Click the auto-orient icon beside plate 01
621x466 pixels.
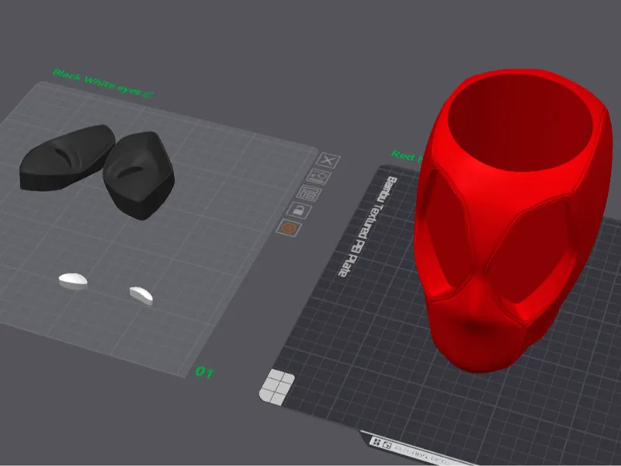(318, 177)
